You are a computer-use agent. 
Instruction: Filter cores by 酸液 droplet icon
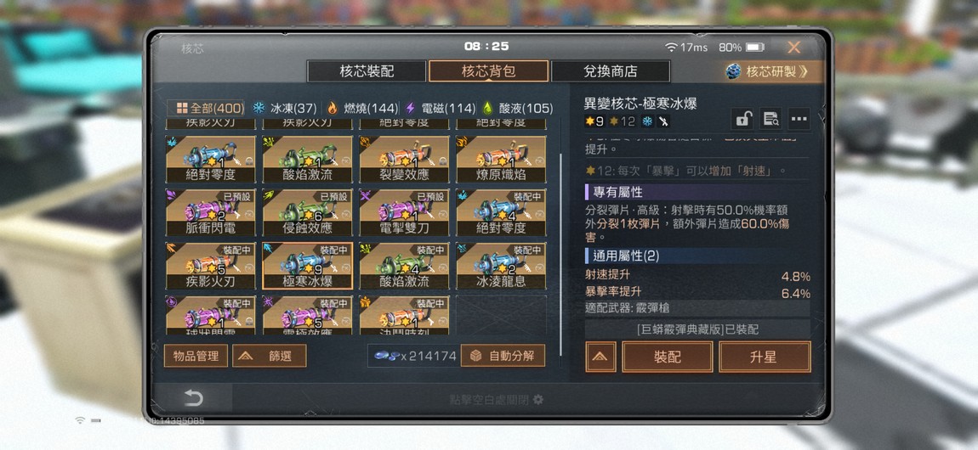coord(488,109)
